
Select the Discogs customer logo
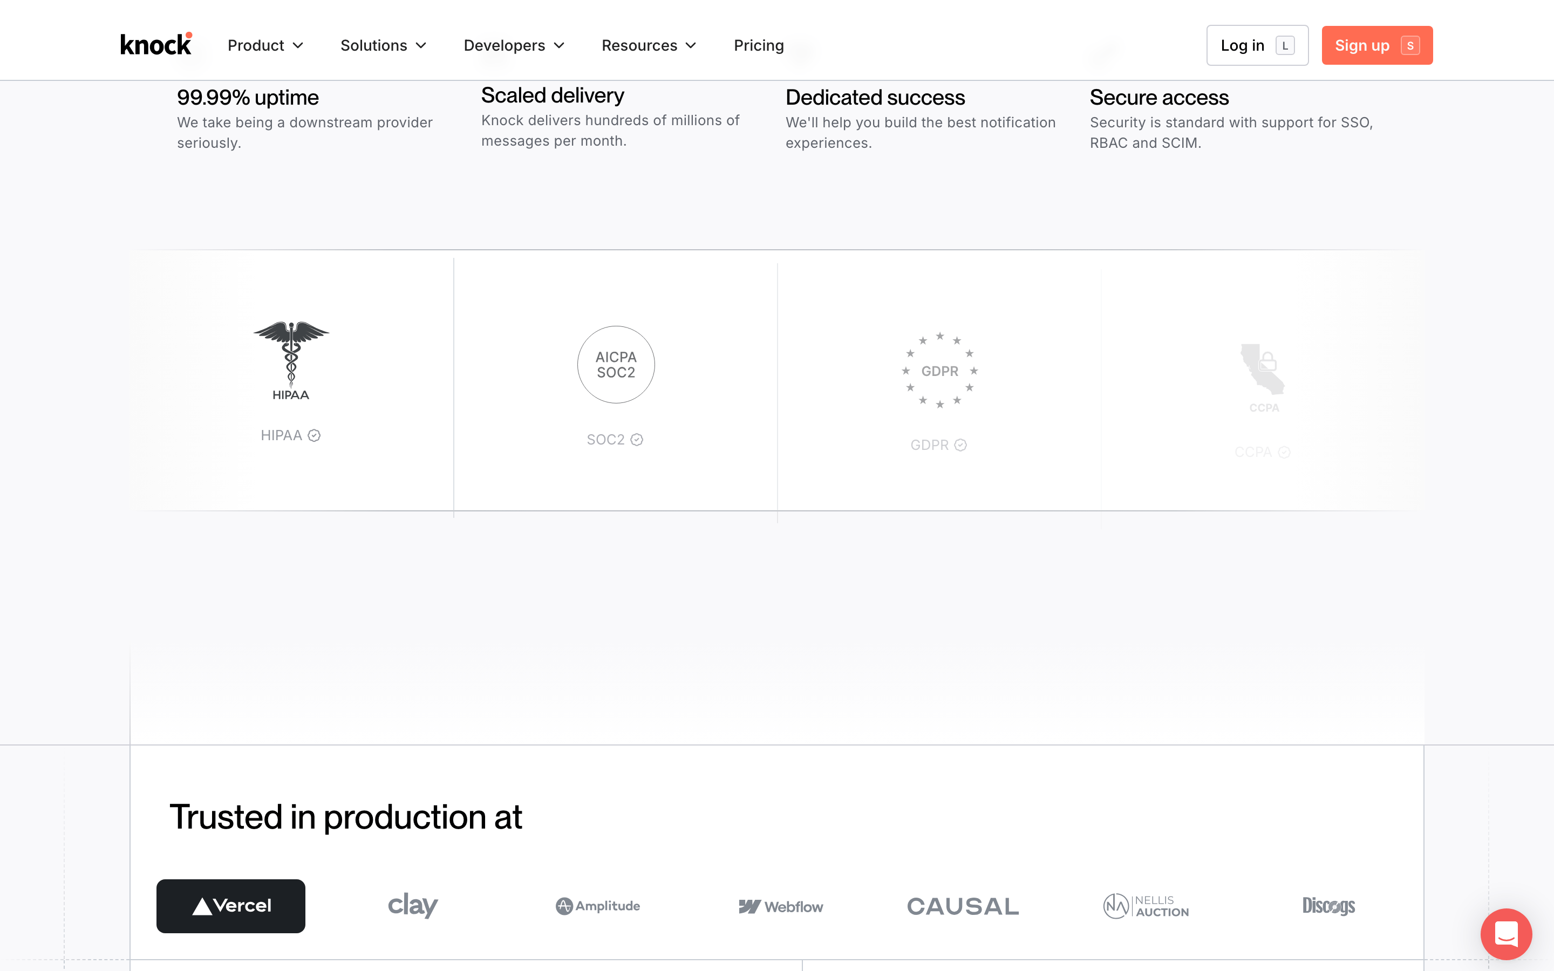(x=1328, y=906)
